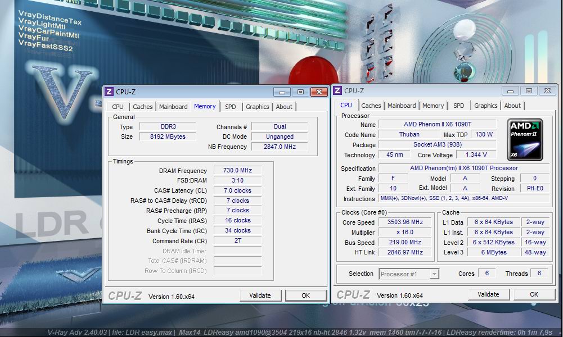
Task: Click CAS# Latency 7.0 clocks value
Action: coord(238,190)
